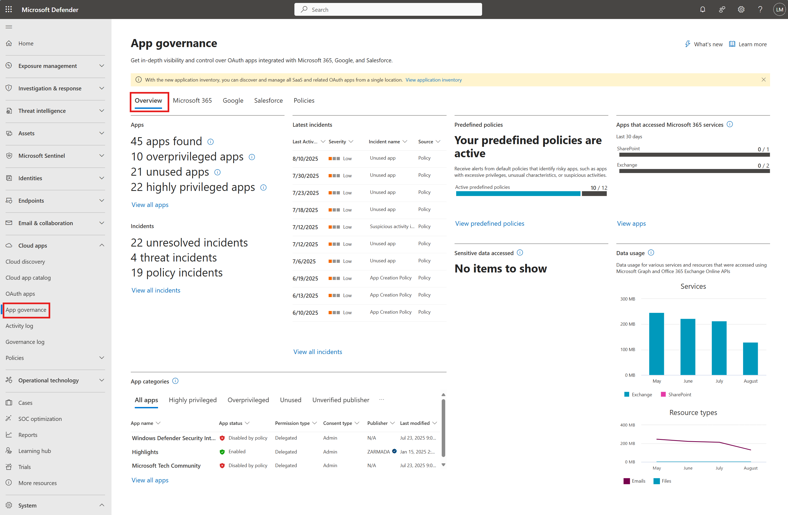Open View predefined policies link
Viewport: 788px width, 515px height.
[x=490, y=223]
